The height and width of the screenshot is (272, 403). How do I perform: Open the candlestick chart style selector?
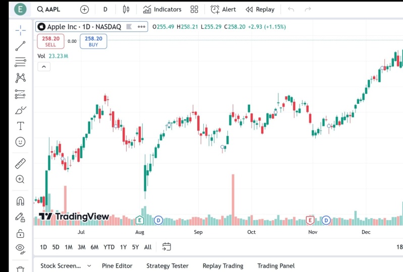(126, 10)
